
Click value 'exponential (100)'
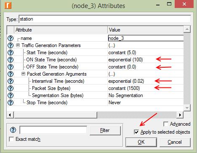pyautogui.click(x=125, y=60)
